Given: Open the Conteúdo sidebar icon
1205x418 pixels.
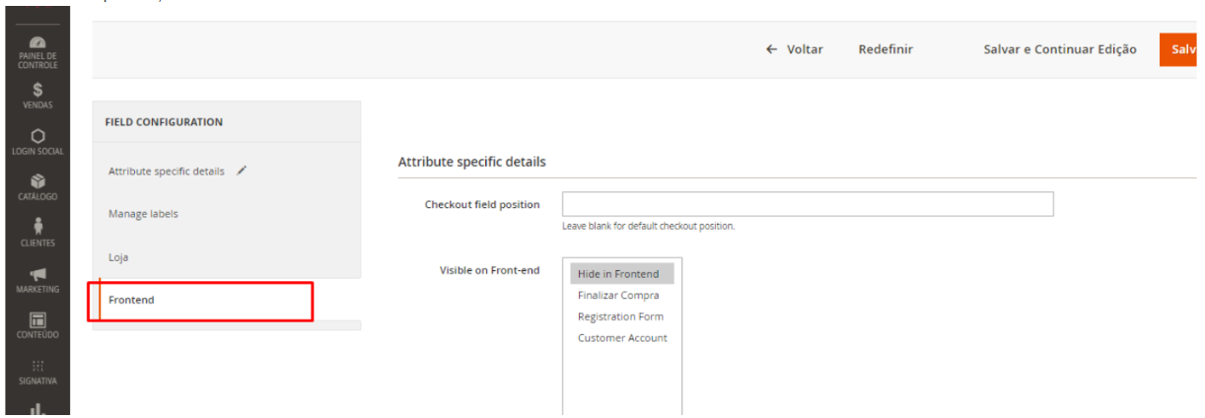Looking at the screenshot, I should pos(37,319).
